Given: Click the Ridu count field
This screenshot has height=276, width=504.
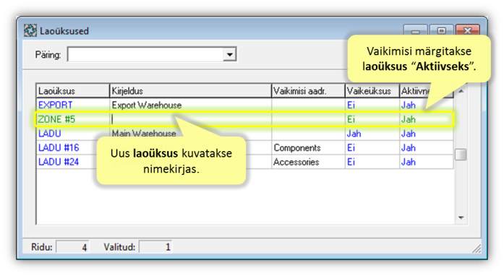Looking at the screenshot, I should (x=73, y=247).
